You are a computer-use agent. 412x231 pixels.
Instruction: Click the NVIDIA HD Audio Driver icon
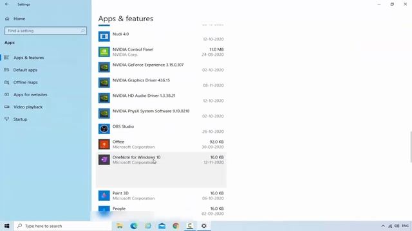click(104, 98)
